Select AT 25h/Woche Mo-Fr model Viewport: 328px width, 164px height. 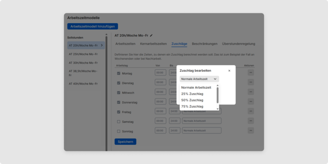click(x=83, y=54)
